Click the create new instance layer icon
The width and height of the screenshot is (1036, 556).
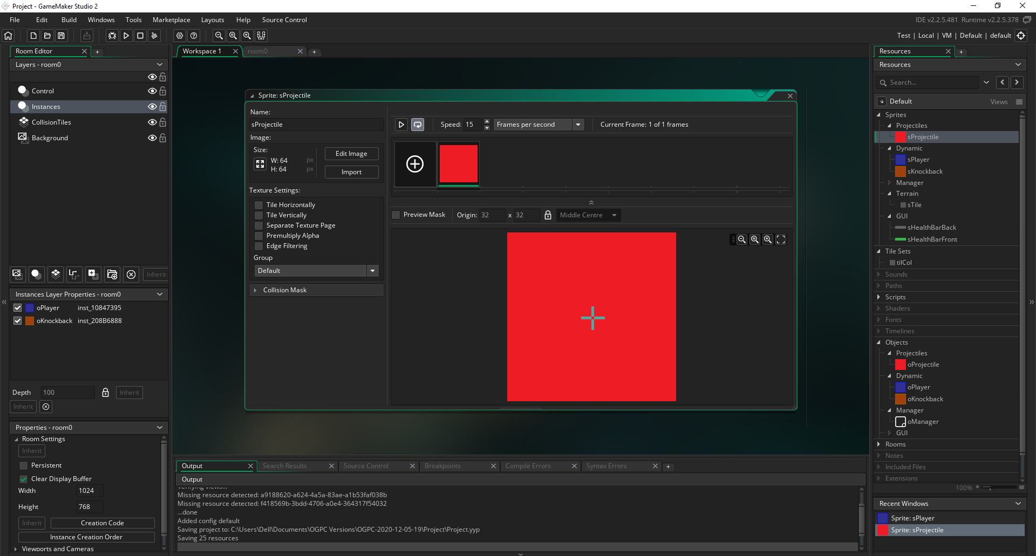coord(36,274)
